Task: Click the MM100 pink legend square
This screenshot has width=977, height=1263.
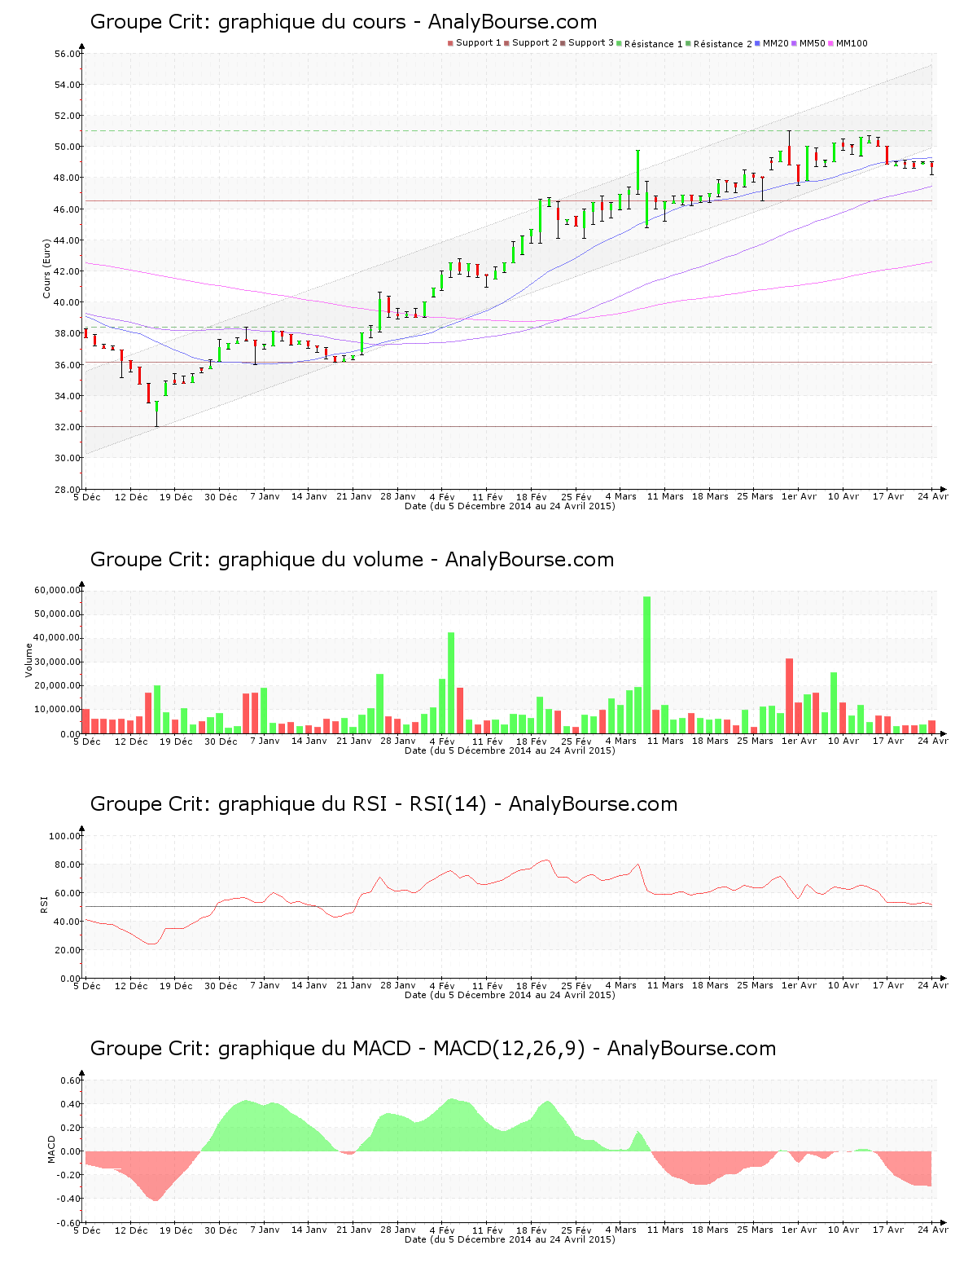Action: (x=831, y=43)
